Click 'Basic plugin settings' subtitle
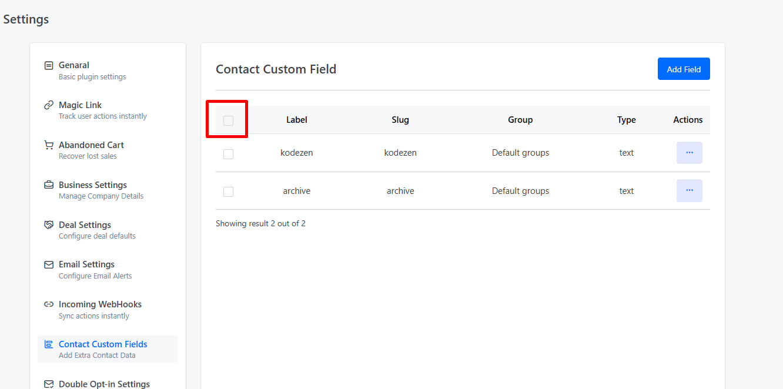This screenshot has height=389, width=783. 92,76
